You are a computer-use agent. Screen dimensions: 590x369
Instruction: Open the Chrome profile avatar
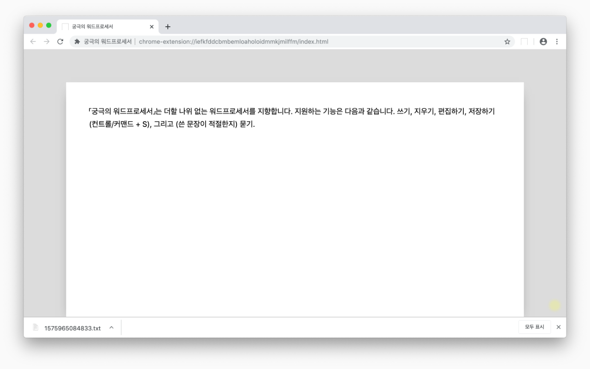pos(543,41)
